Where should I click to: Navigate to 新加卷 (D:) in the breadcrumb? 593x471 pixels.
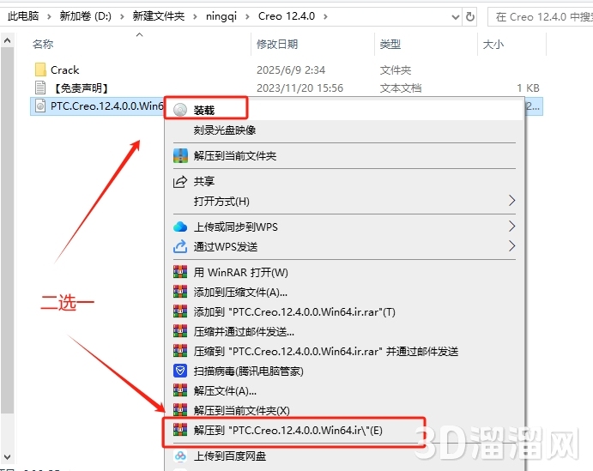pos(86,16)
